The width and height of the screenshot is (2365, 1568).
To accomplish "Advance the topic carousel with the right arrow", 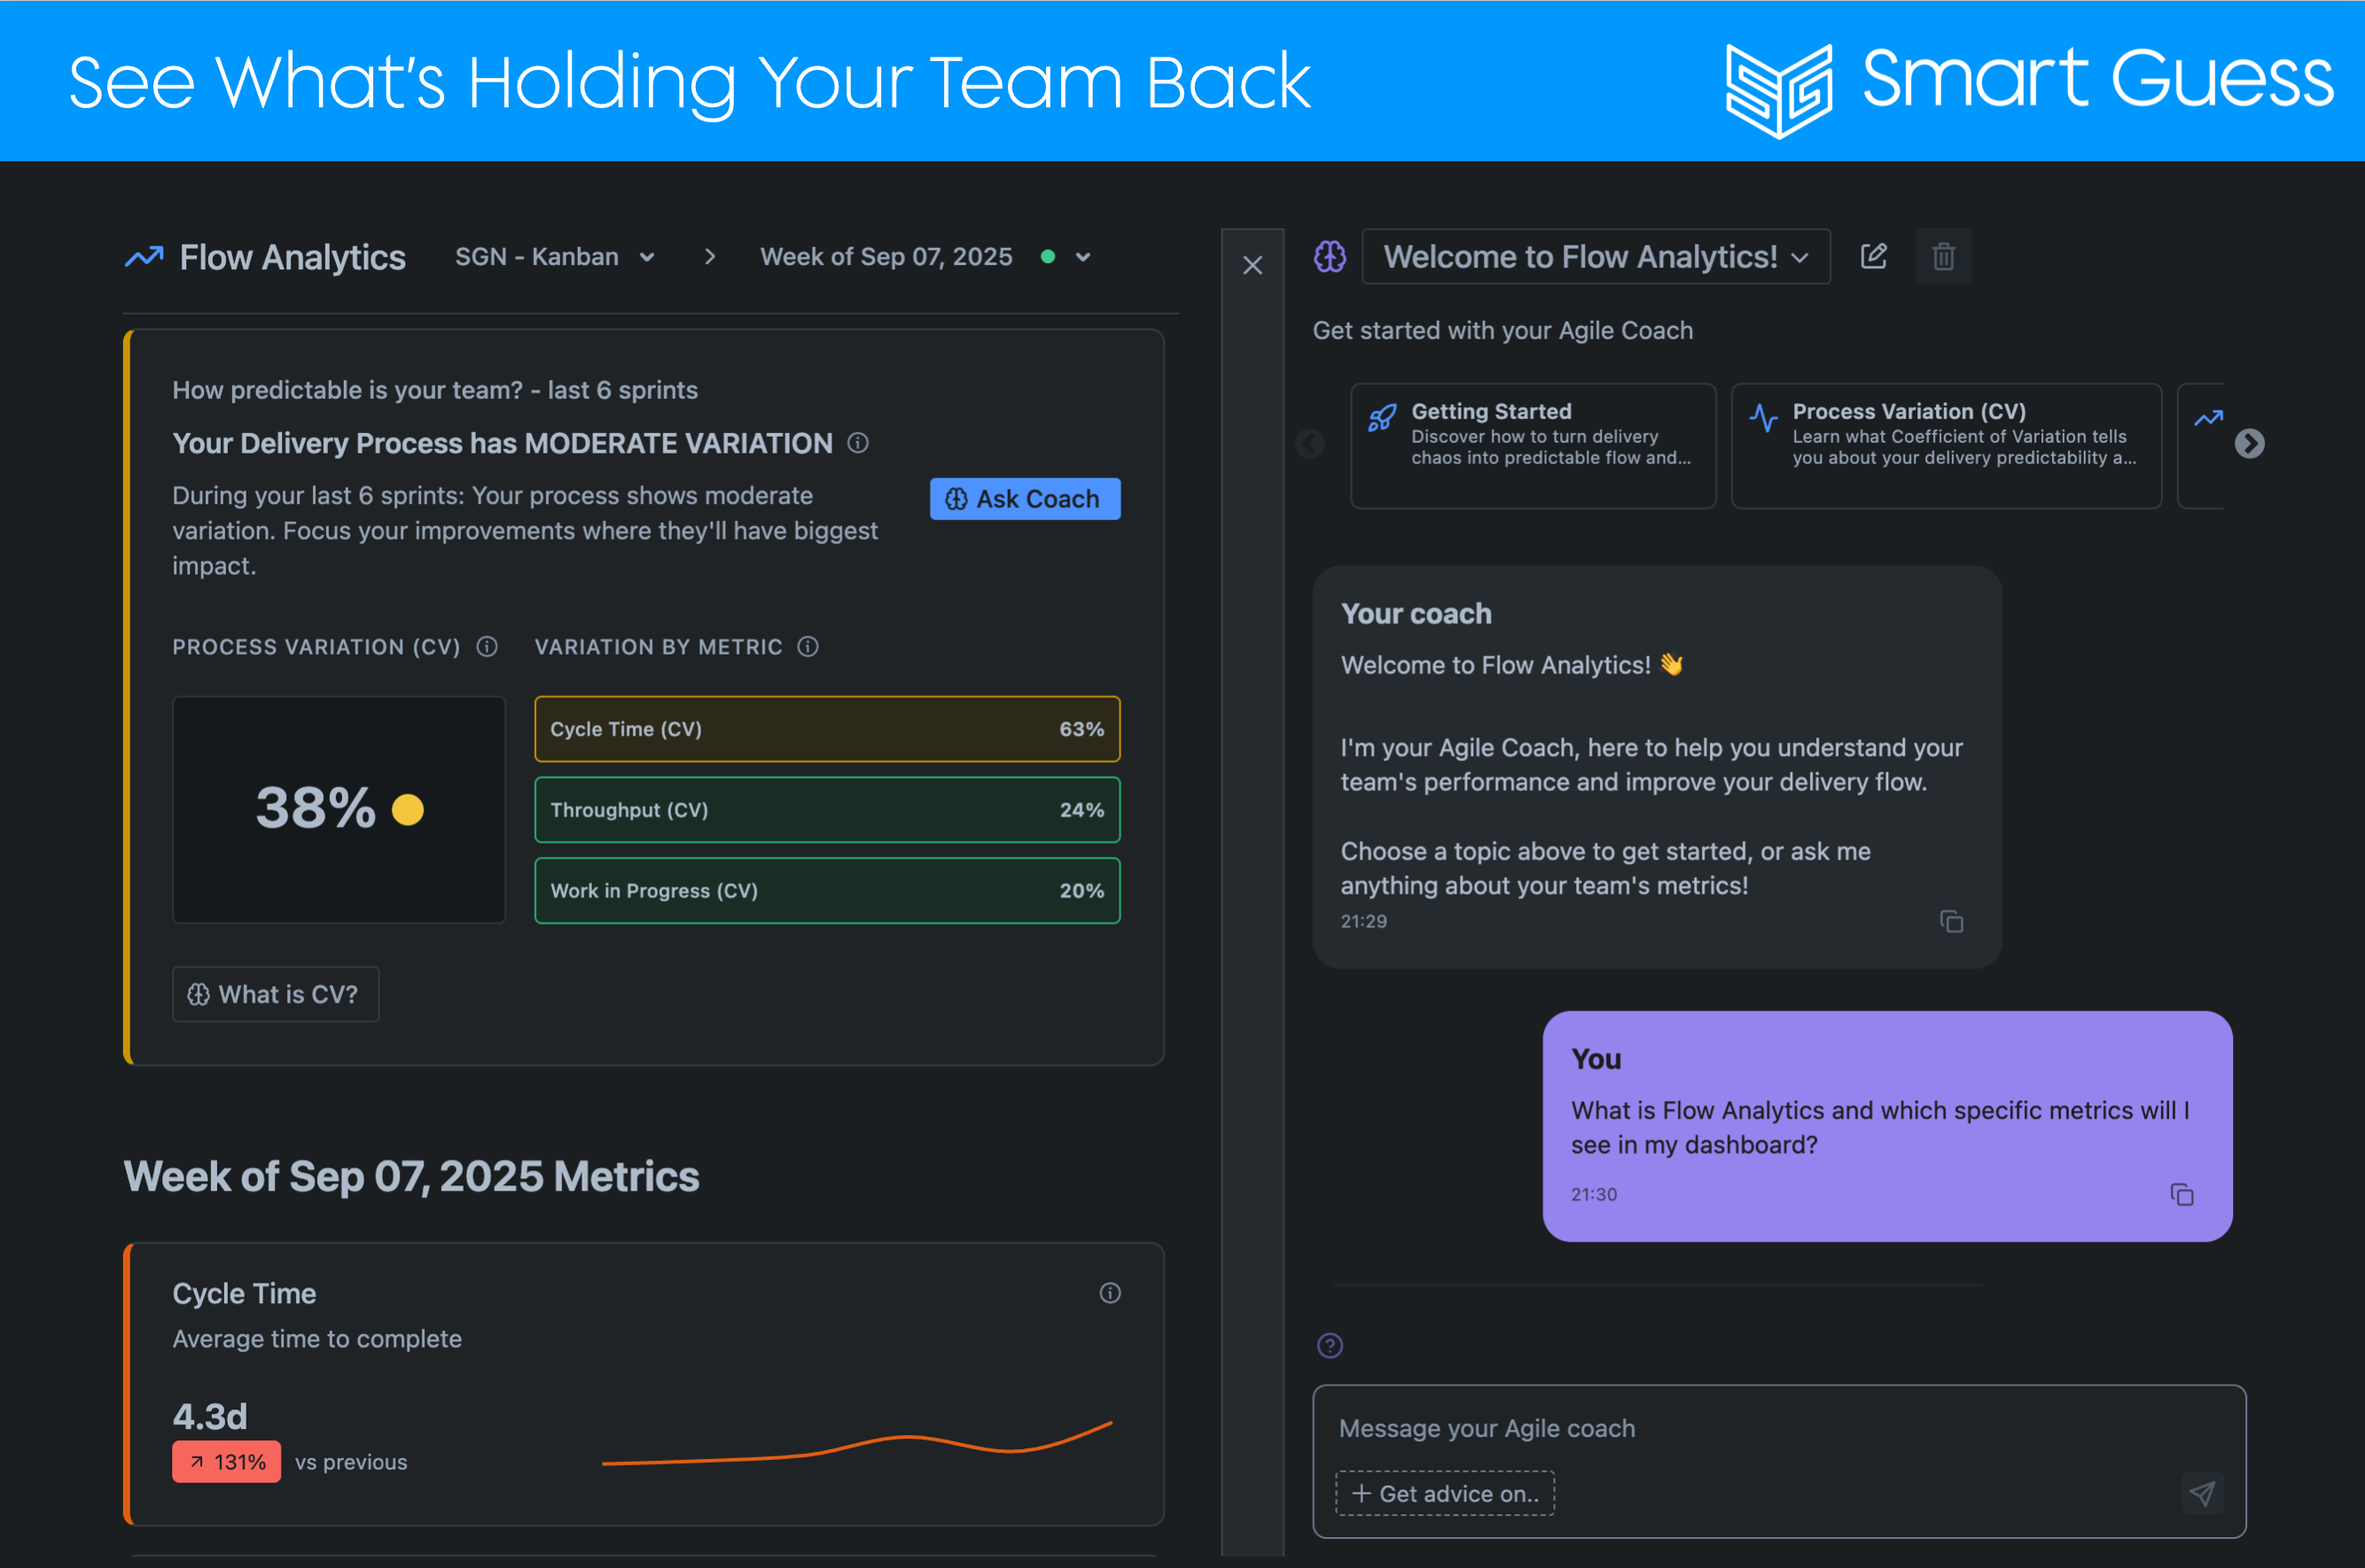I will pos(2250,445).
